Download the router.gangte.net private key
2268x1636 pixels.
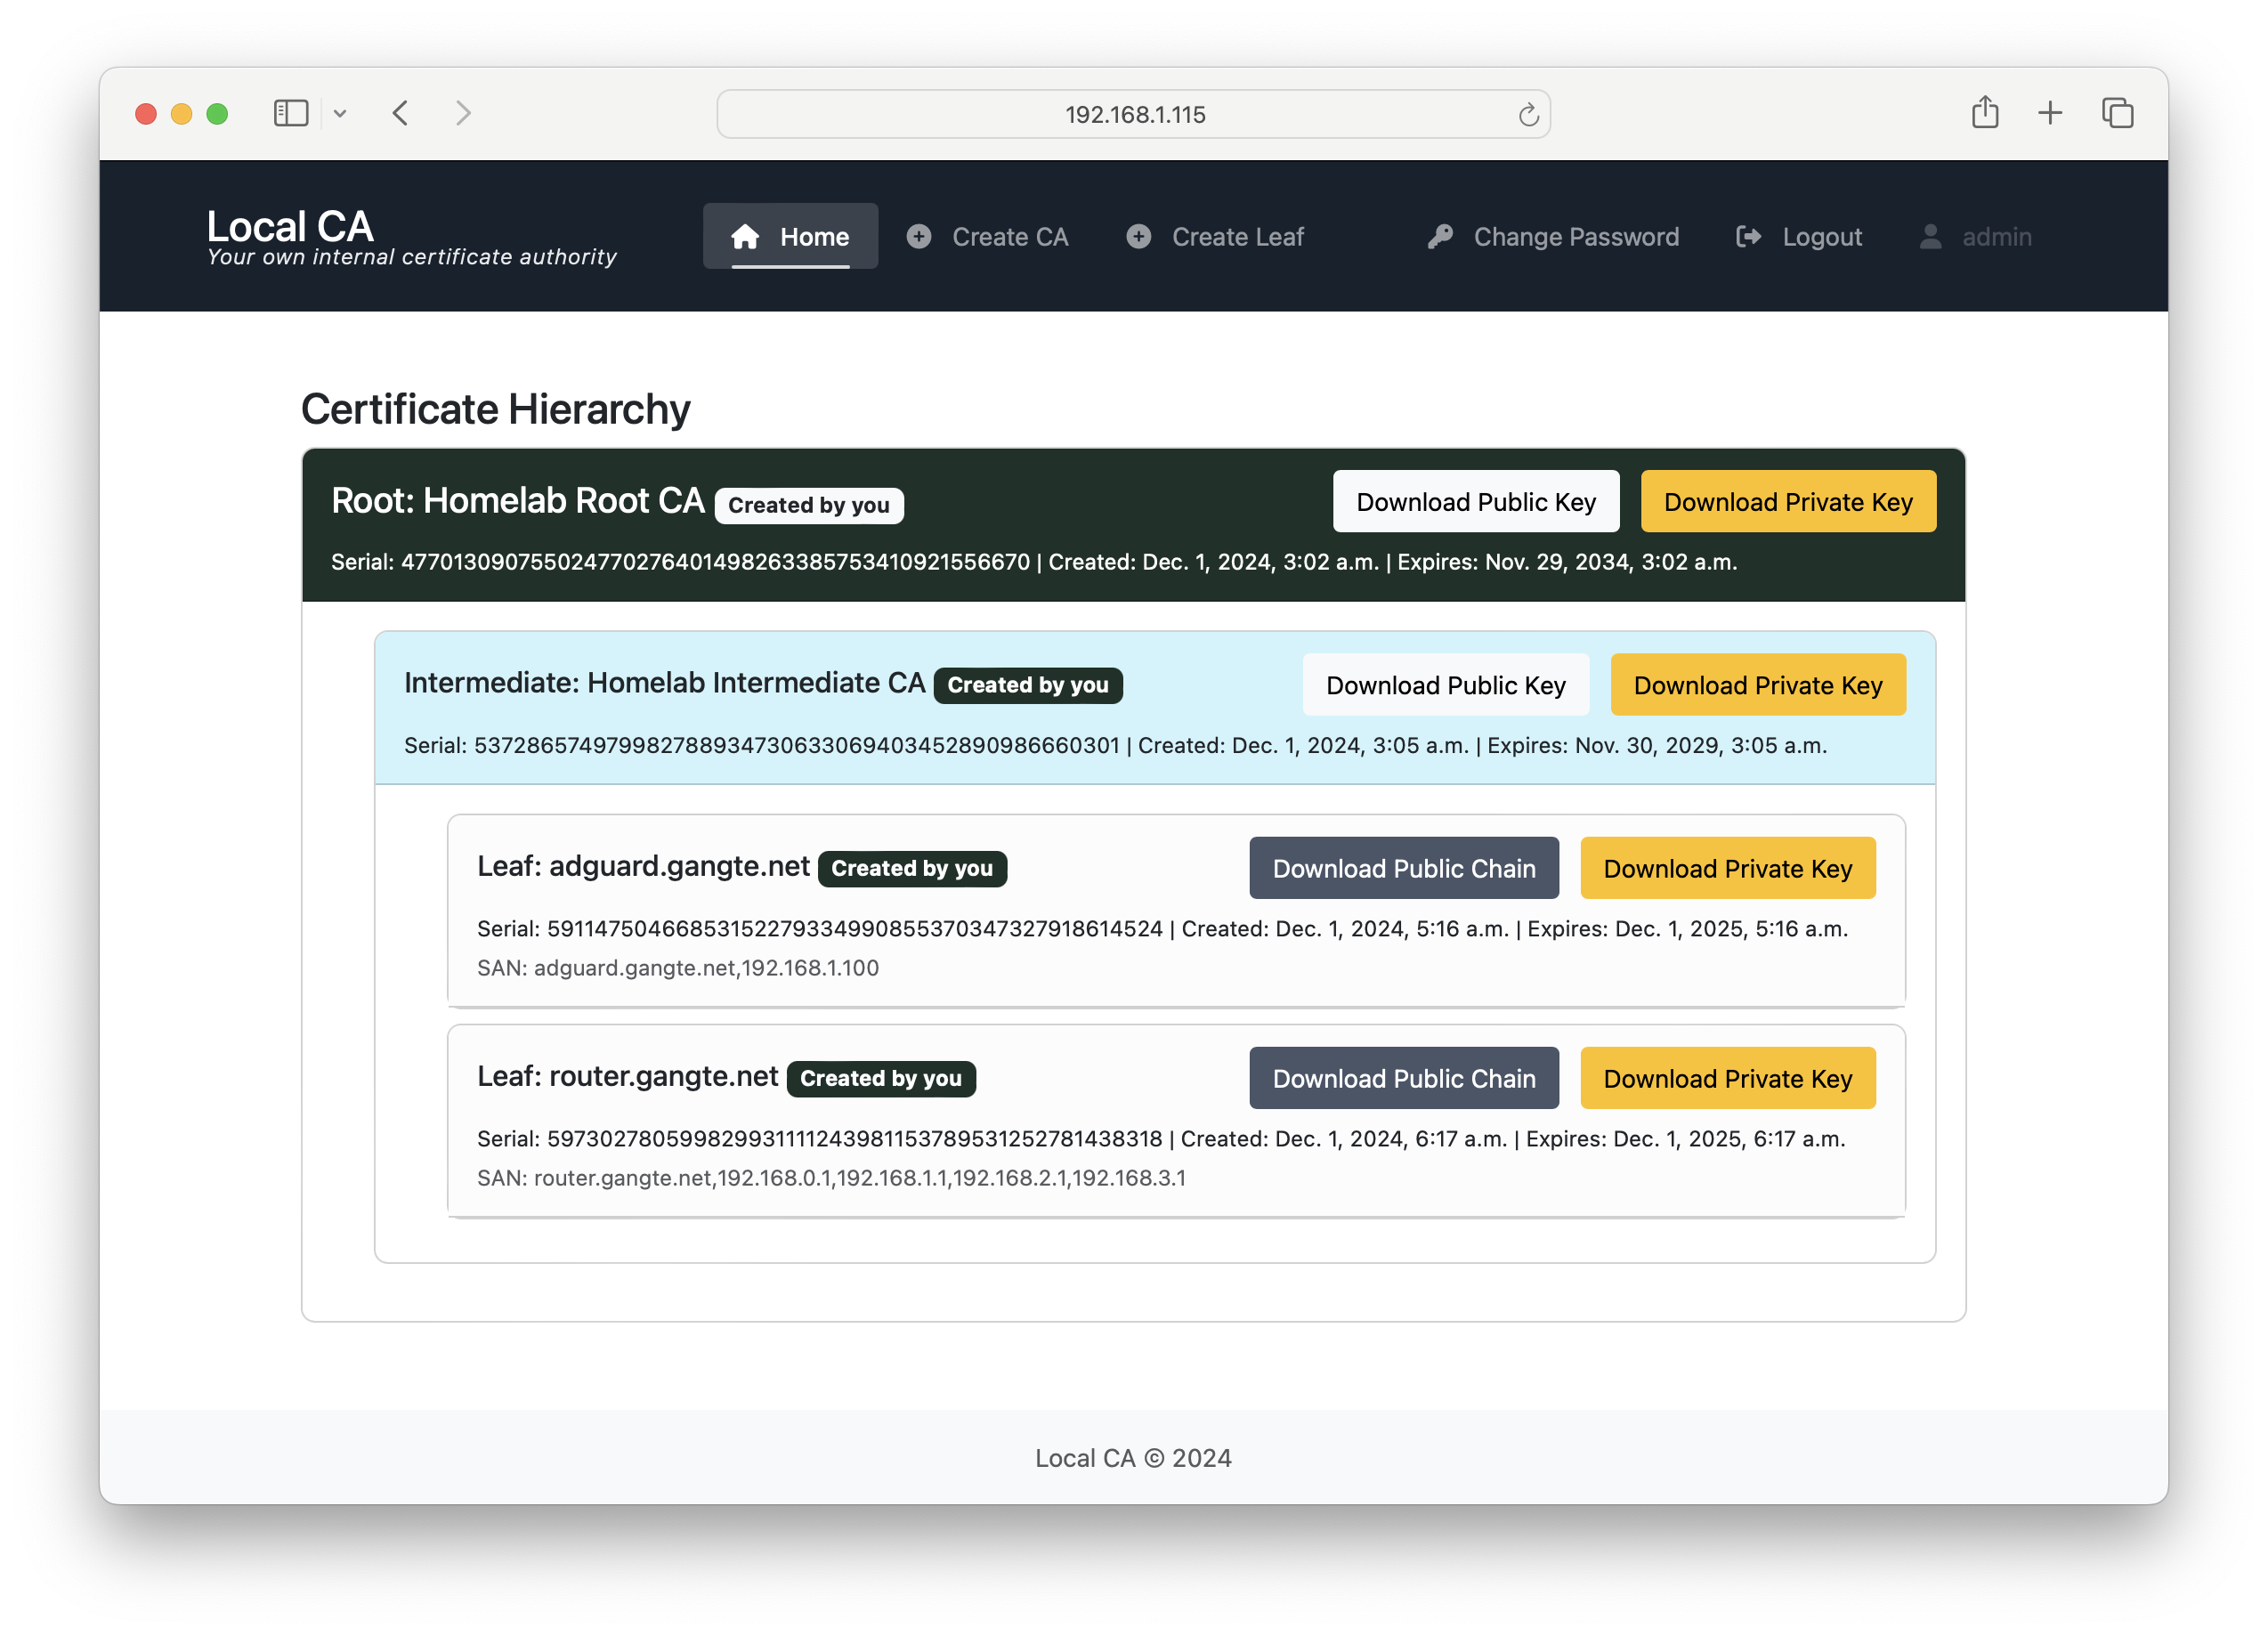1727,1078
